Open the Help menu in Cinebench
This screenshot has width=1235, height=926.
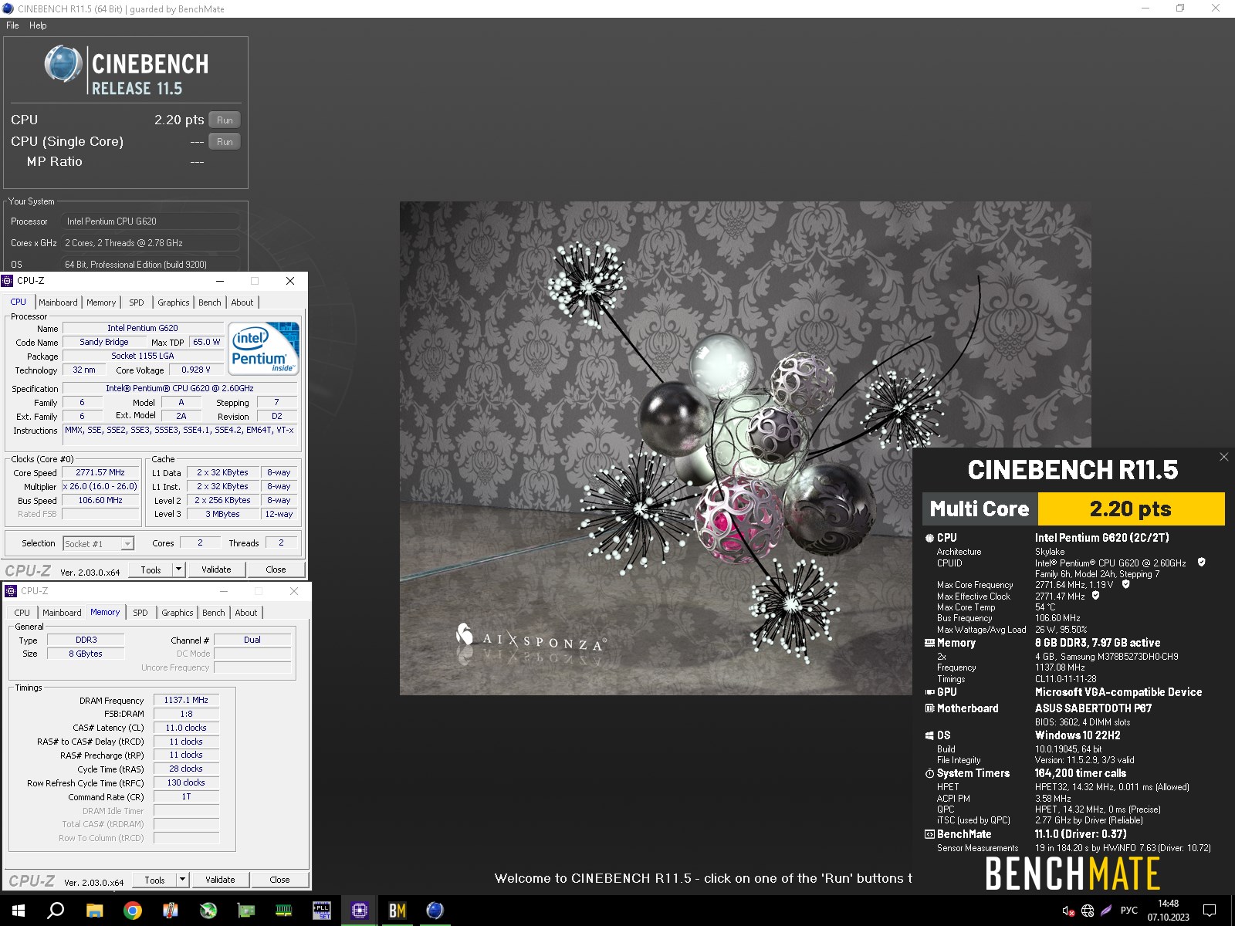(38, 25)
